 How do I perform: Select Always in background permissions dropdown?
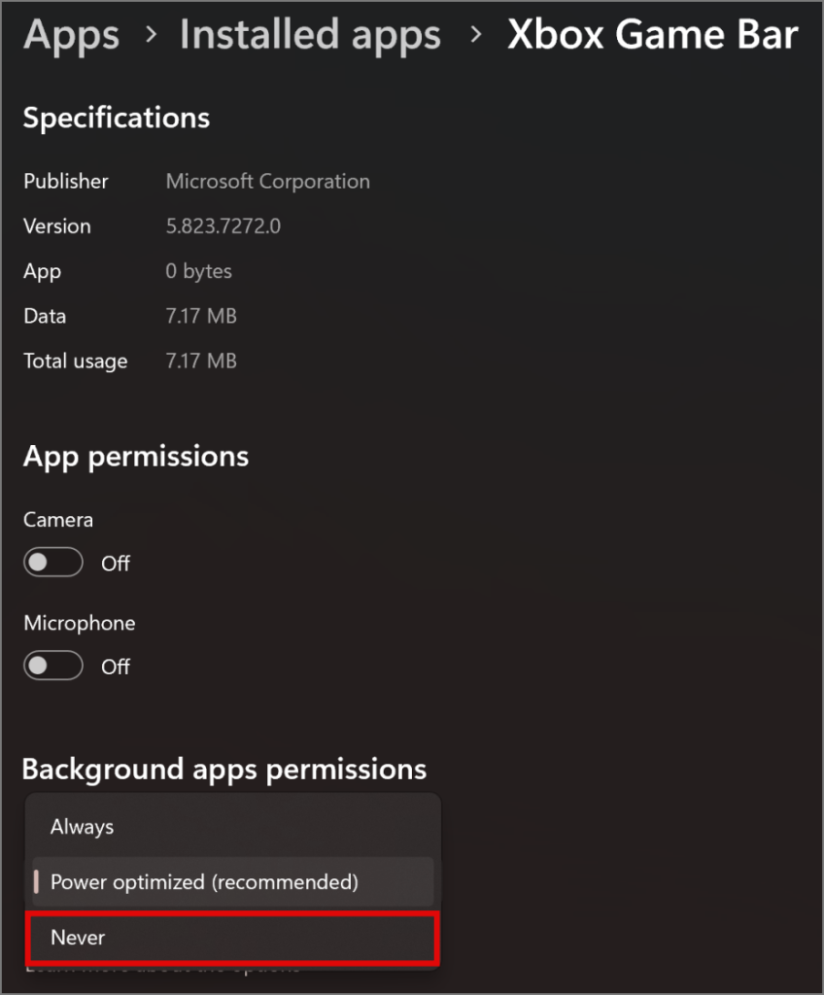click(83, 827)
